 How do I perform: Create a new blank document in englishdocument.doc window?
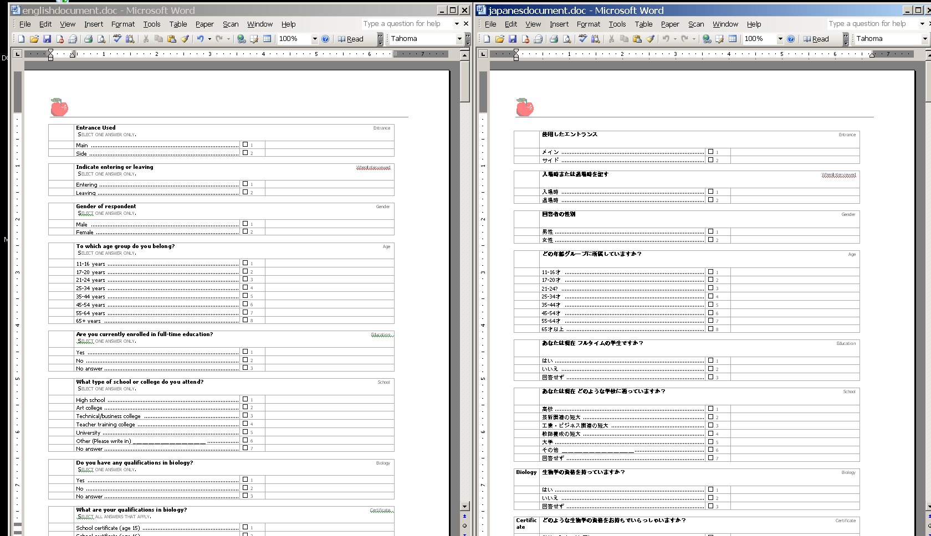pyautogui.click(x=21, y=39)
